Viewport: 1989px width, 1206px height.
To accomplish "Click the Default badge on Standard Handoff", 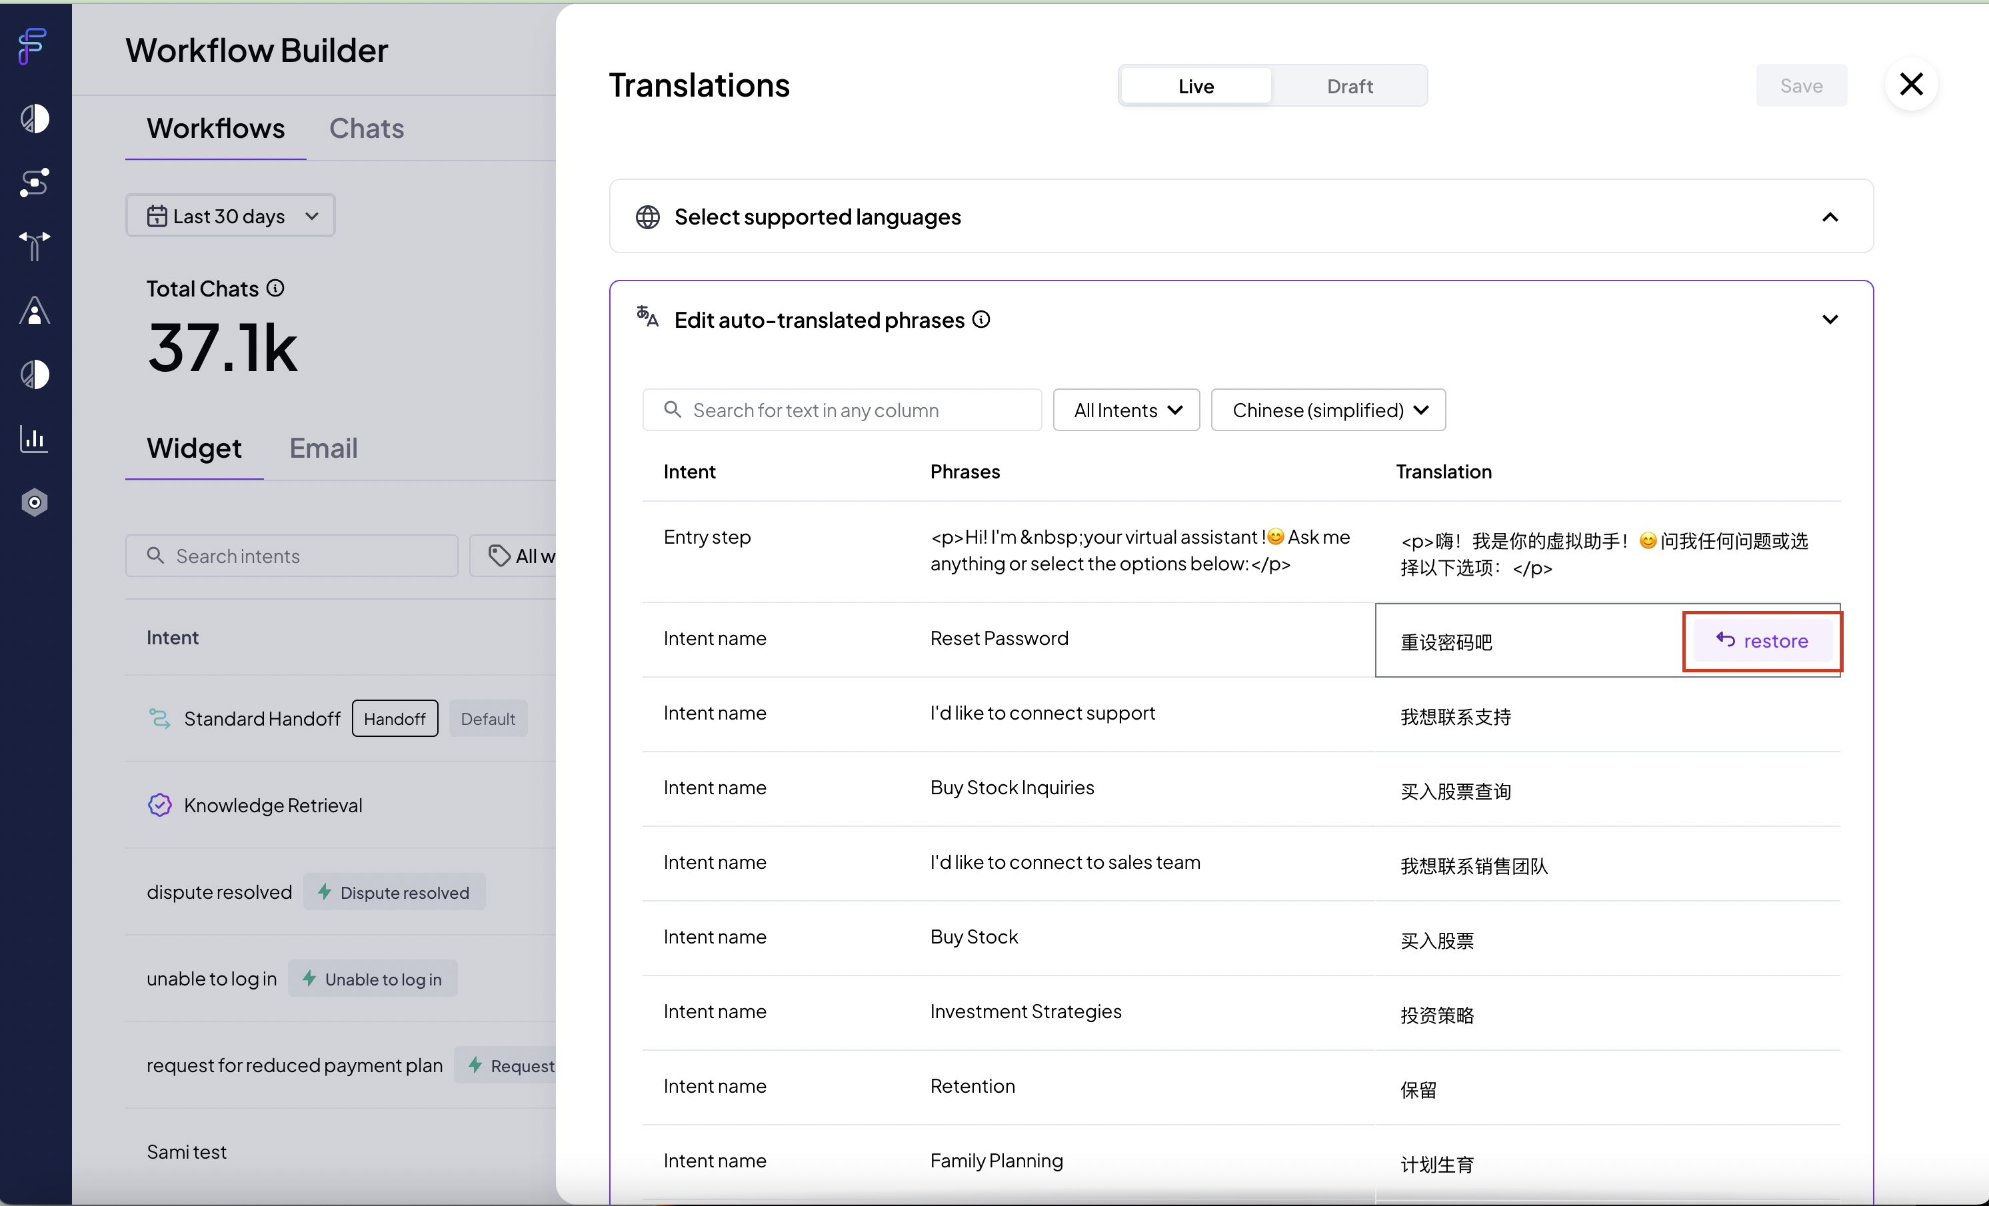I will (487, 718).
